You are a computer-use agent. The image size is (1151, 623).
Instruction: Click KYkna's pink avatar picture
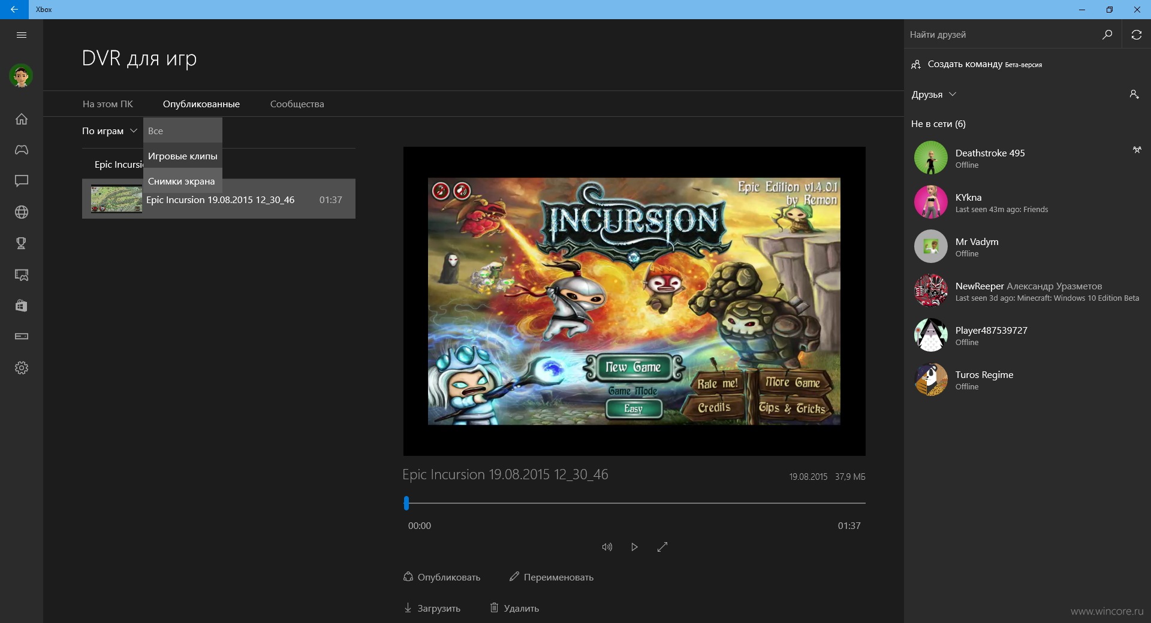[930, 202]
